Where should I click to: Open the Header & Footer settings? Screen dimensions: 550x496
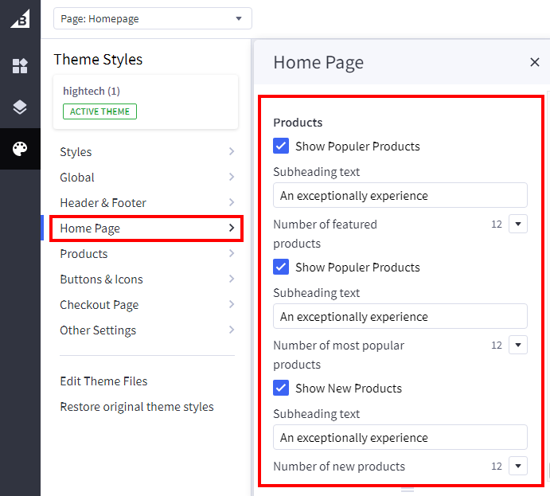[x=103, y=203]
